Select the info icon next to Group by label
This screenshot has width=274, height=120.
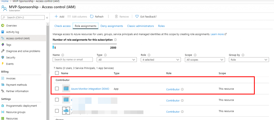tap(243, 55)
